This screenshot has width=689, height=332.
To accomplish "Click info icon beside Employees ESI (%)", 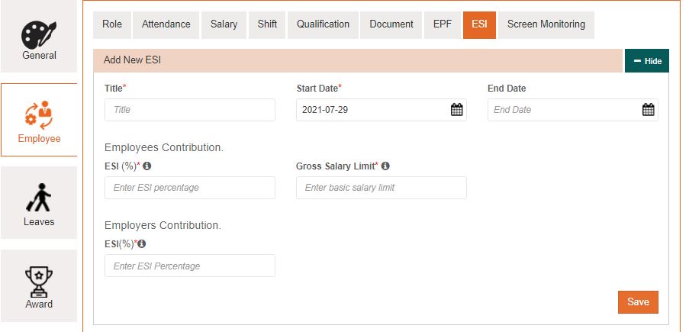I will [147, 166].
